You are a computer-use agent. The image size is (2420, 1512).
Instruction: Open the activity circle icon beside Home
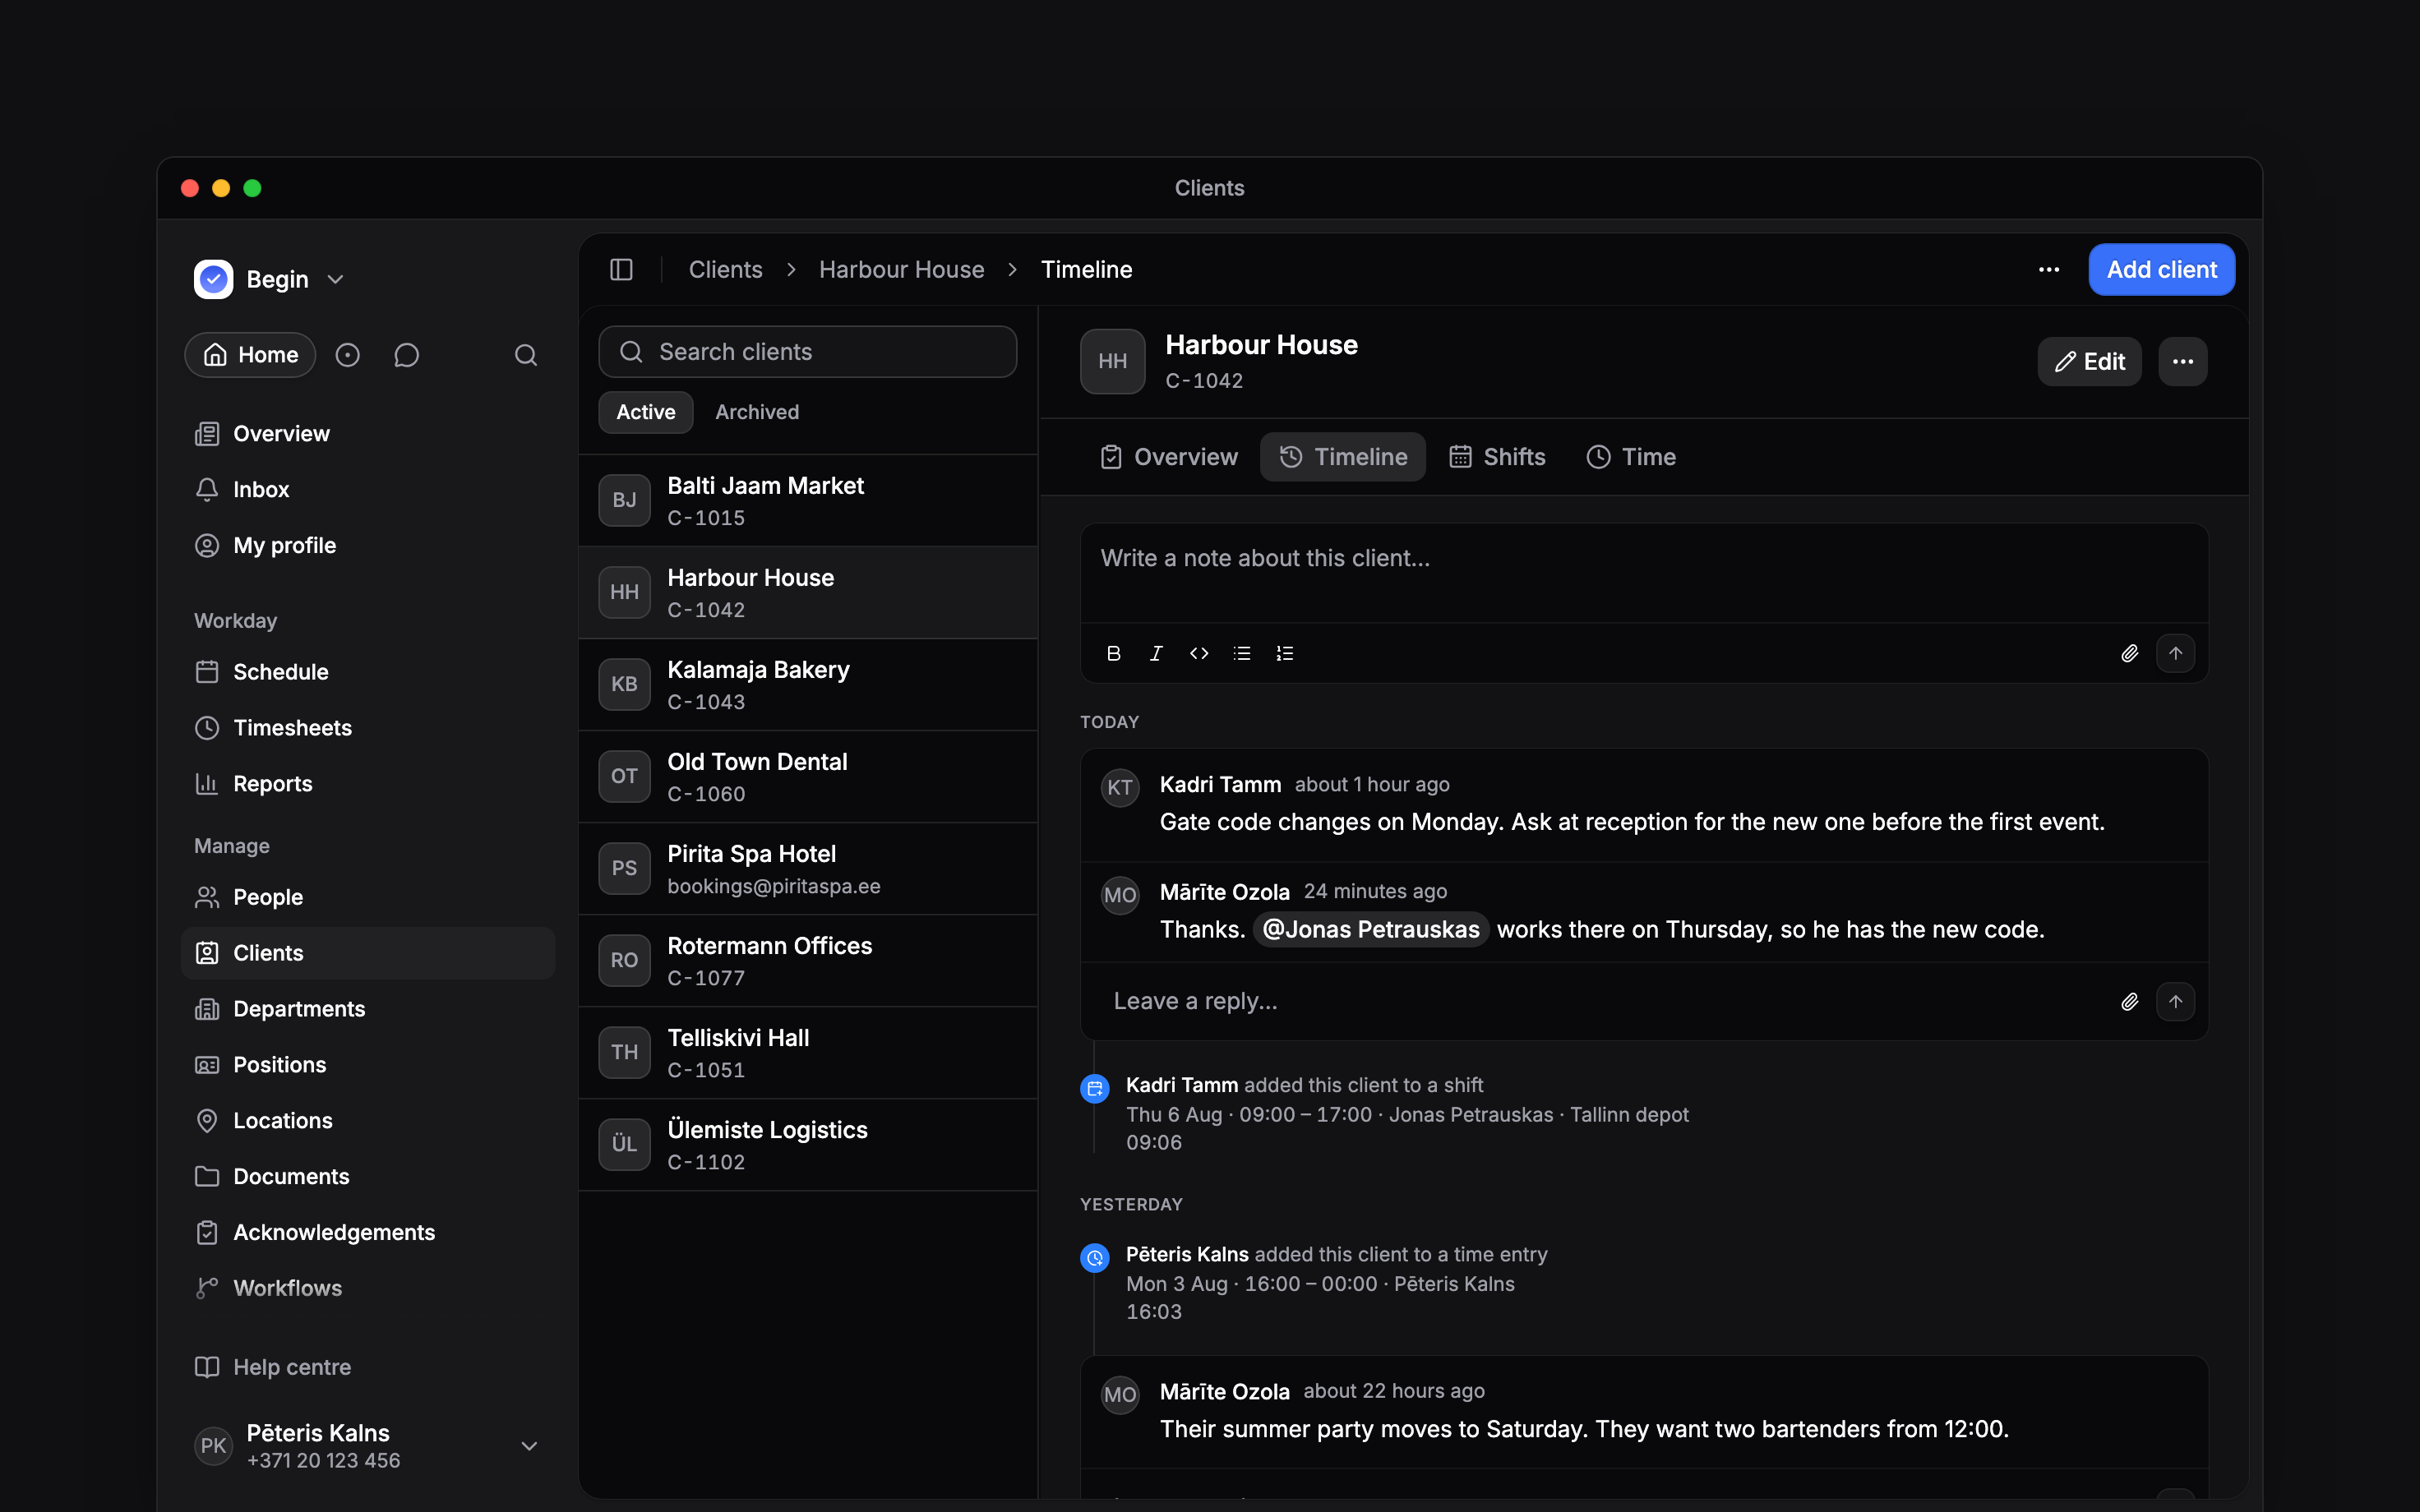pyautogui.click(x=347, y=355)
